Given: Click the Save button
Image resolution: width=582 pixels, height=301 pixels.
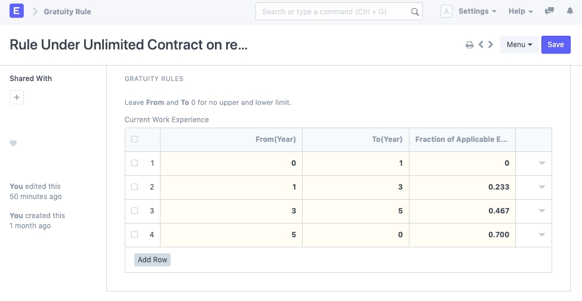Looking at the screenshot, I should (x=556, y=45).
